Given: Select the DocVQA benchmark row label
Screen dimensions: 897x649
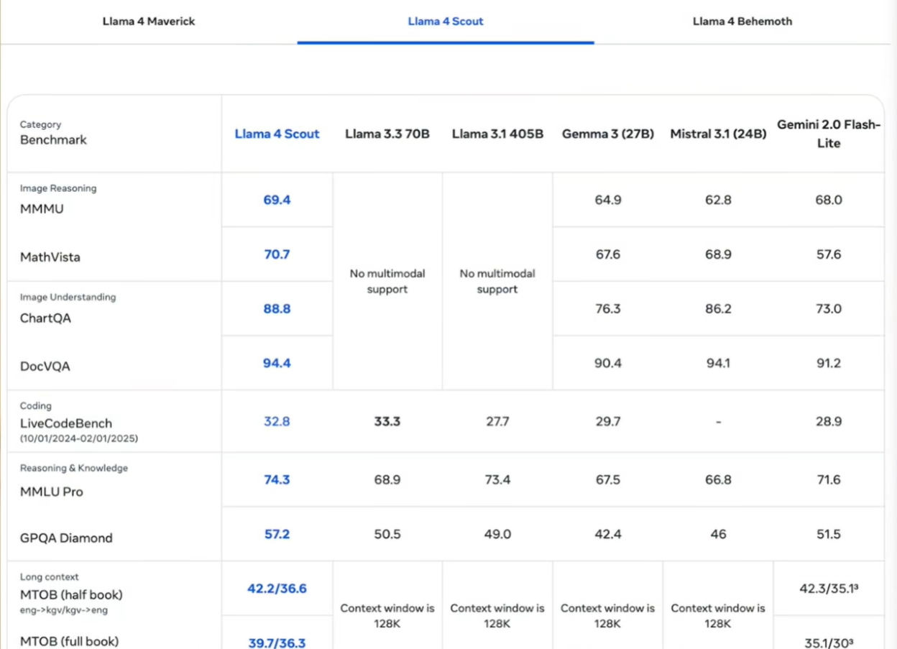Looking at the screenshot, I should click(x=45, y=367).
